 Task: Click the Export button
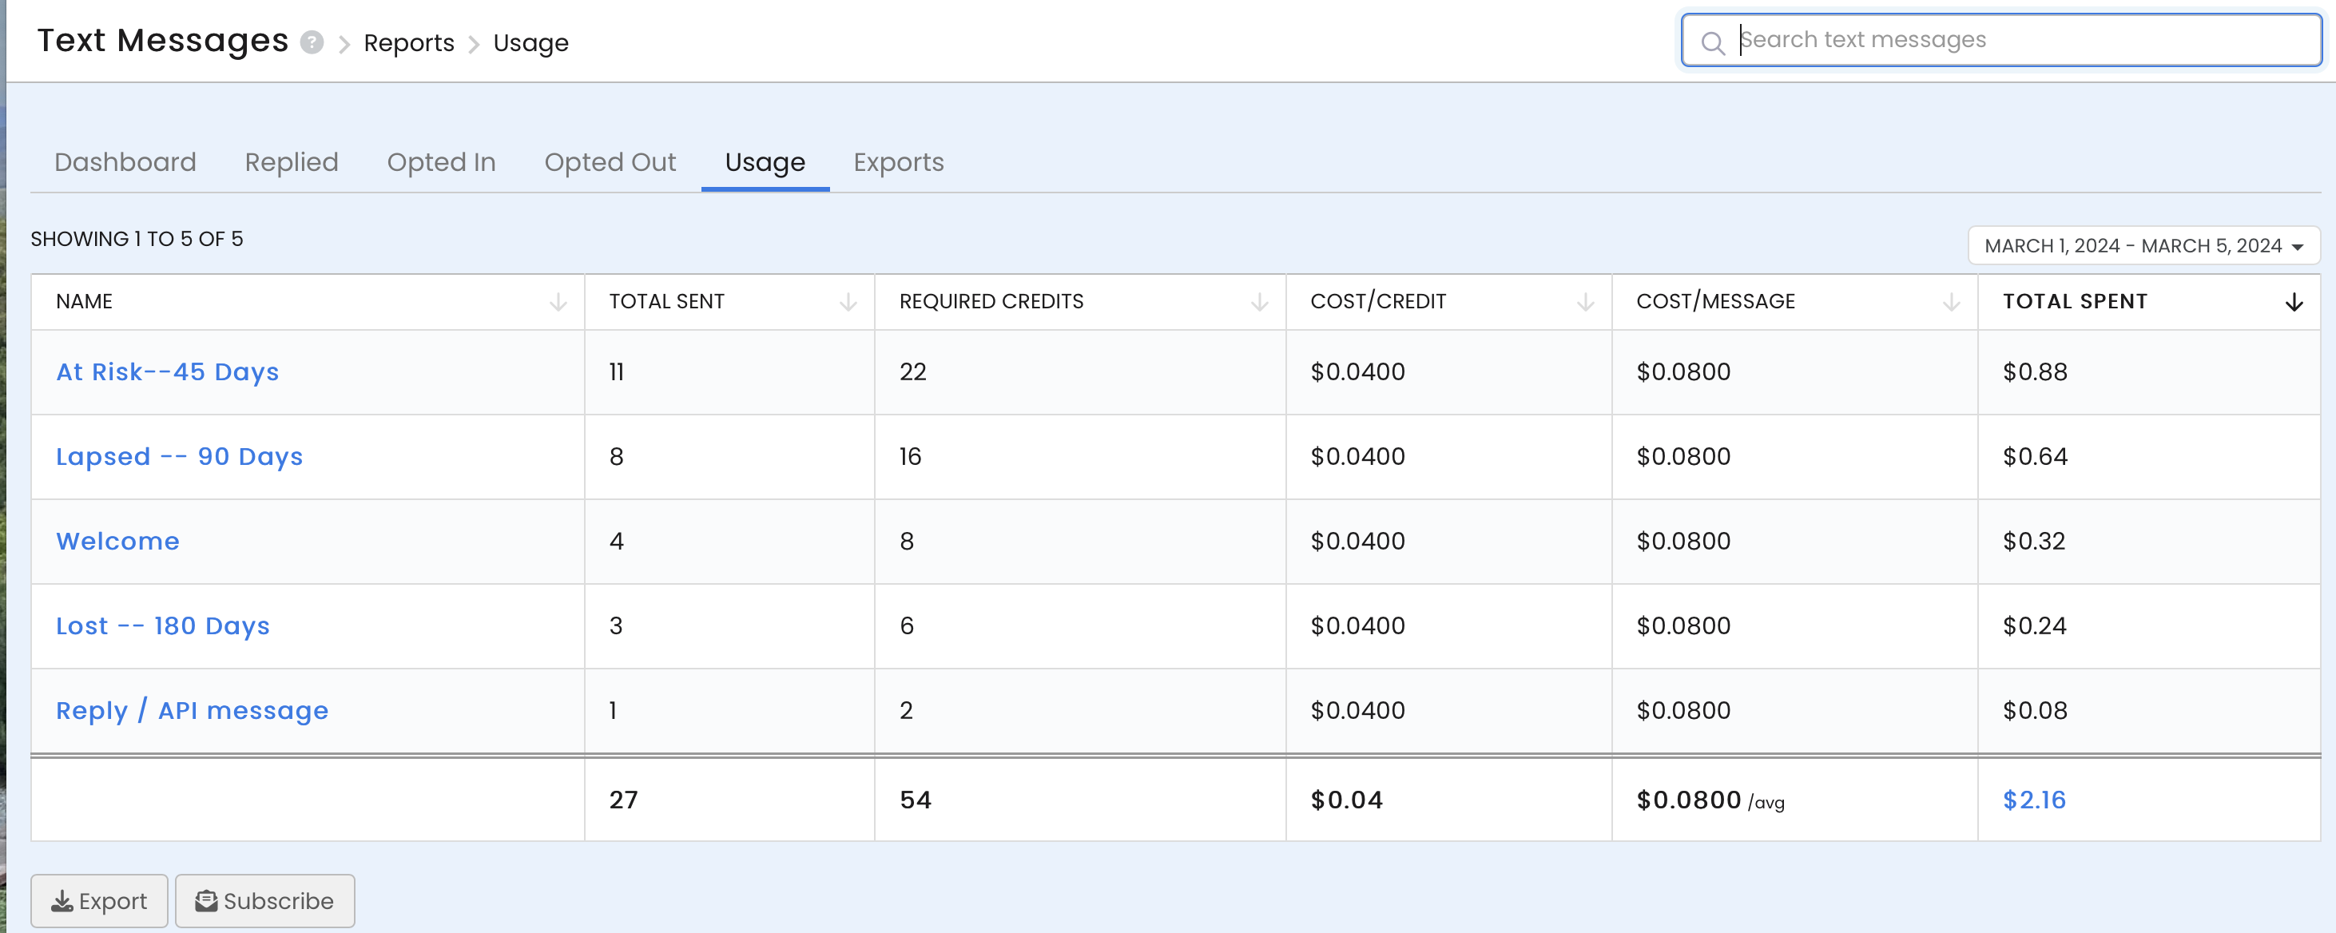[x=99, y=900]
